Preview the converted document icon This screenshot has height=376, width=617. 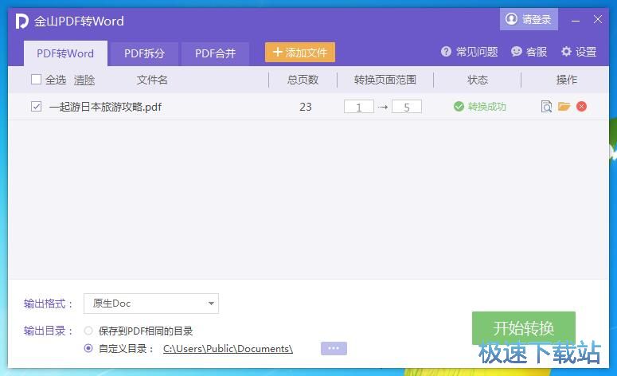click(x=546, y=107)
